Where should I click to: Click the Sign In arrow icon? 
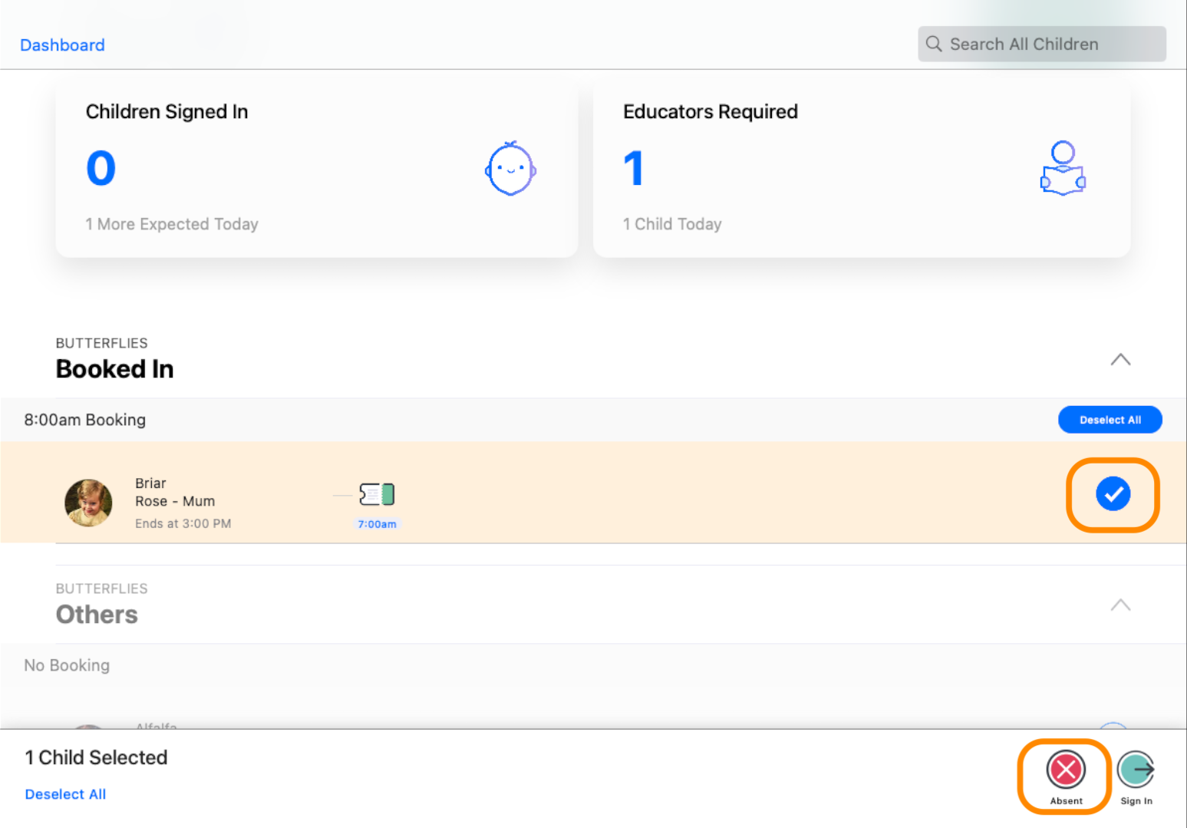[1136, 770]
